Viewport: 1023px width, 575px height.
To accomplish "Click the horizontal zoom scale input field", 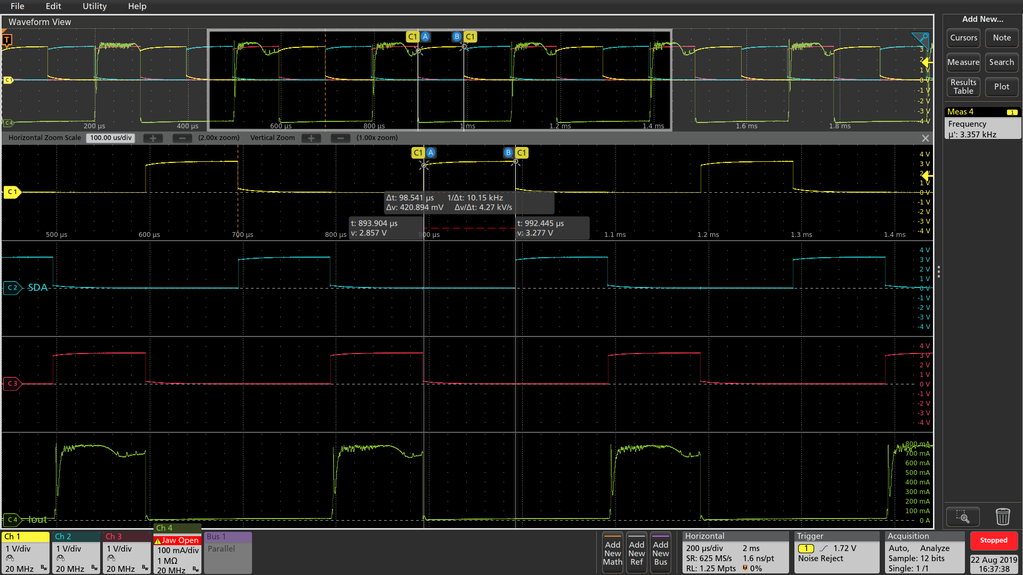I will tap(111, 138).
